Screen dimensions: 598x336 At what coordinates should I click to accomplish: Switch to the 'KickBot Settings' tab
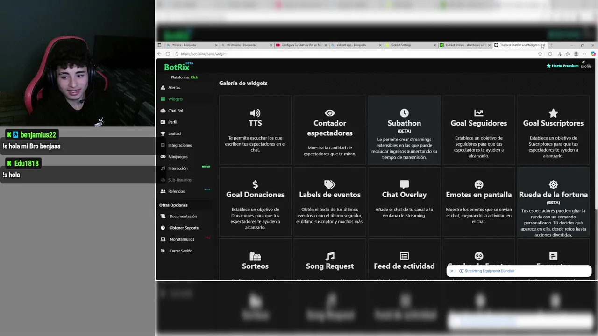click(410, 45)
